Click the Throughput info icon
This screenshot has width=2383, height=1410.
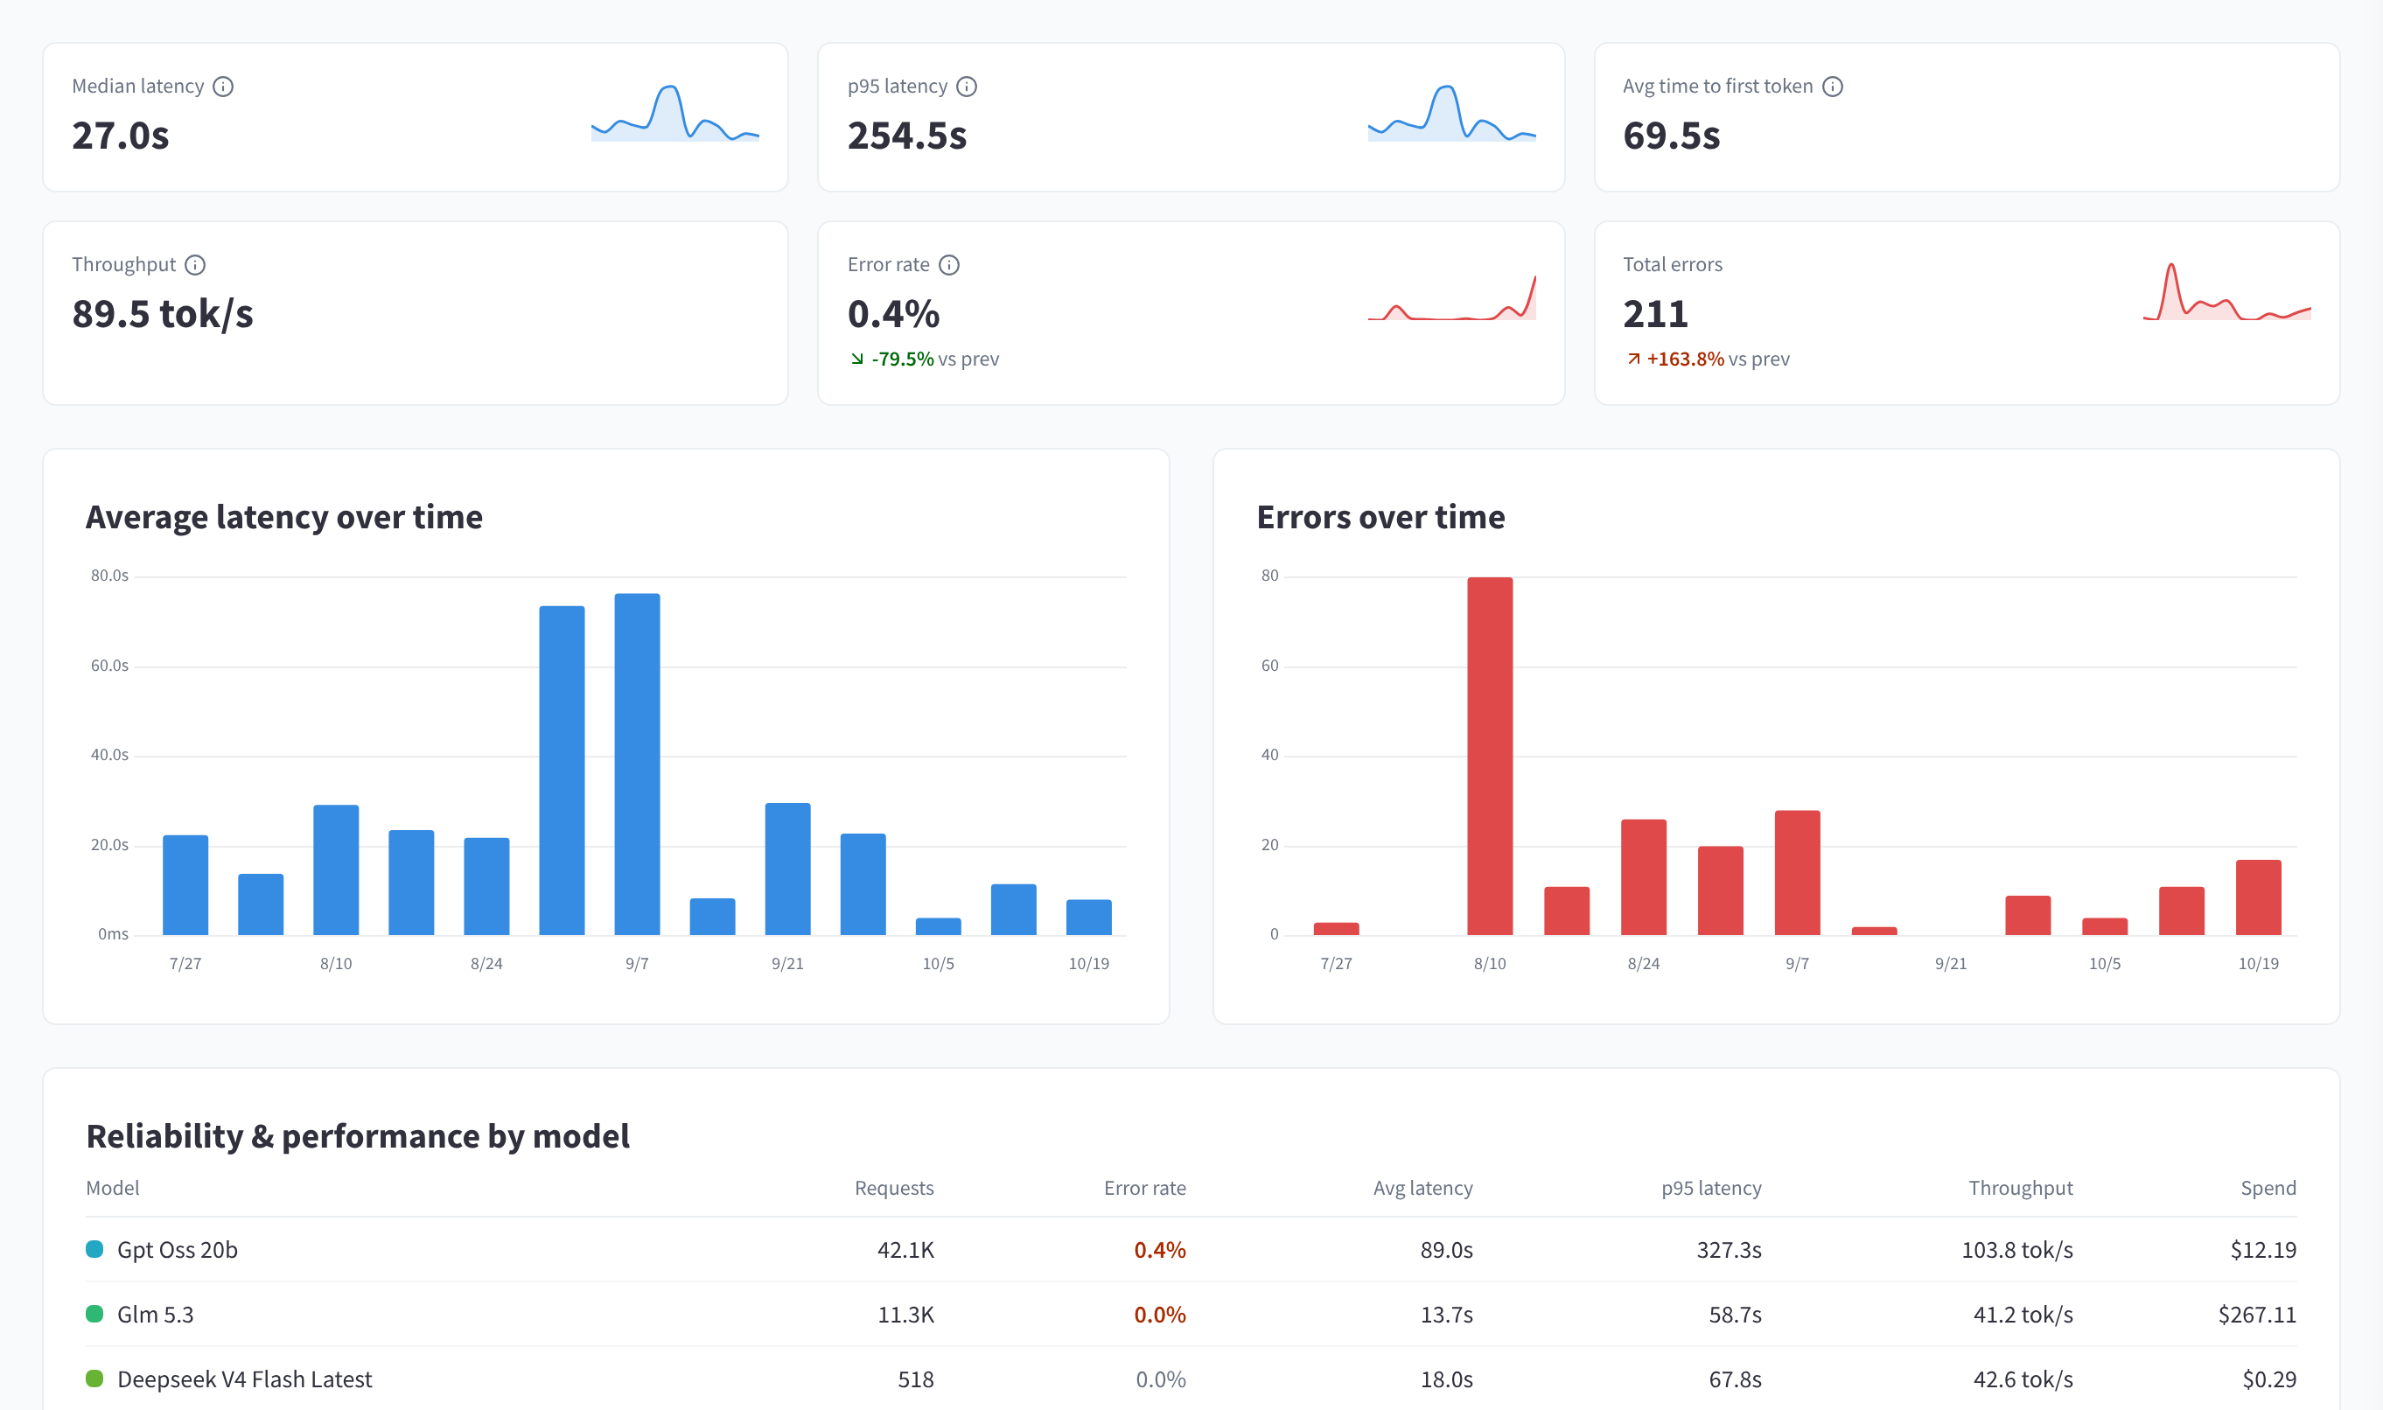coord(195,265)
